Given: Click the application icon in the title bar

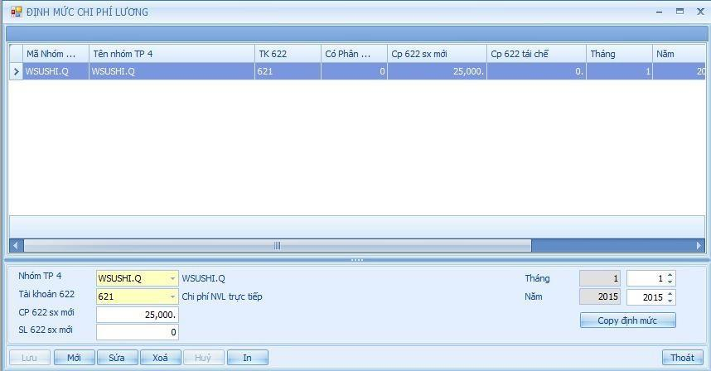Looking at the screenshot, I should [17, 12].
